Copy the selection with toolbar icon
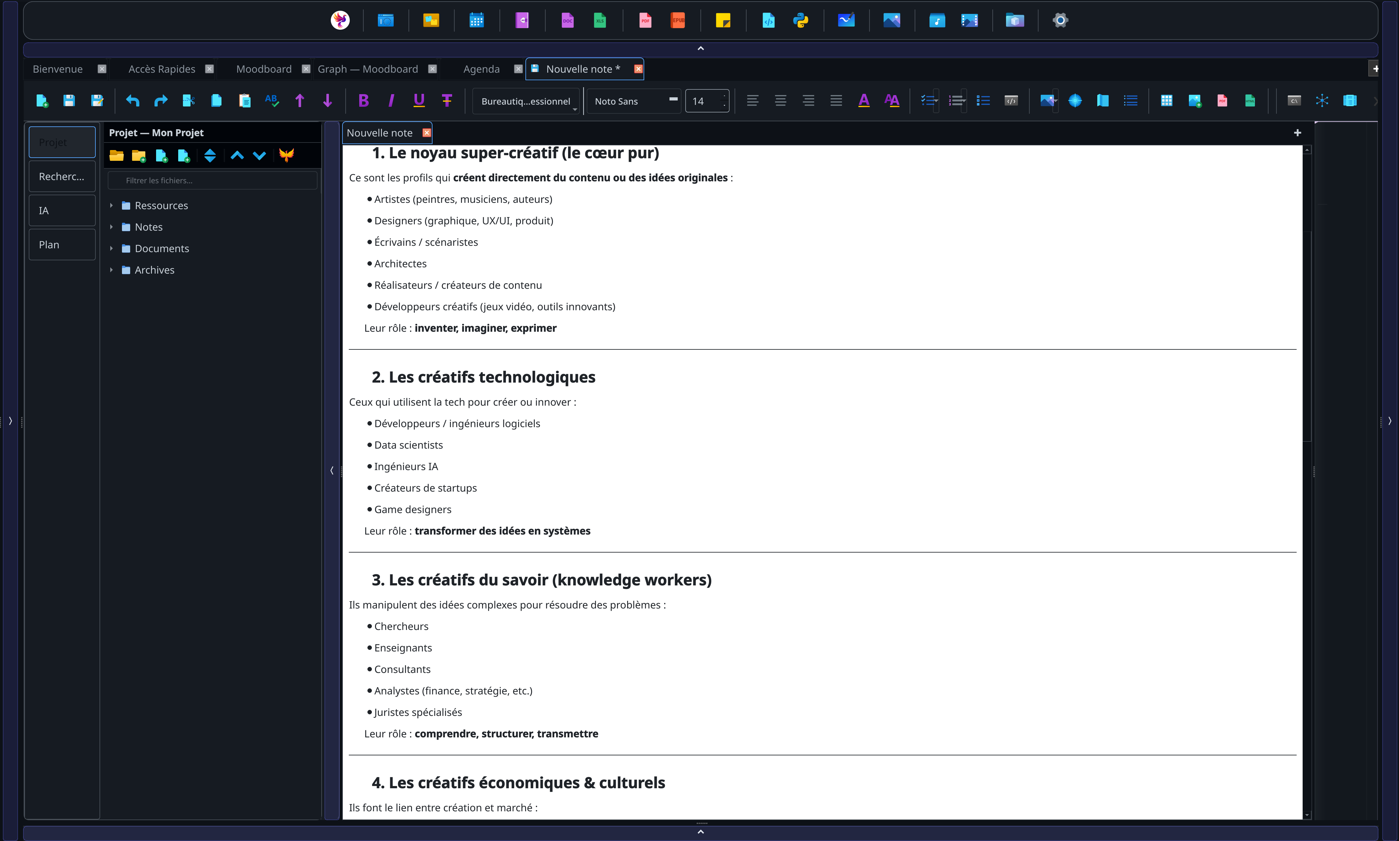Image resolution: width=1399 pixels, height=841 pixels. coord(216,101)
